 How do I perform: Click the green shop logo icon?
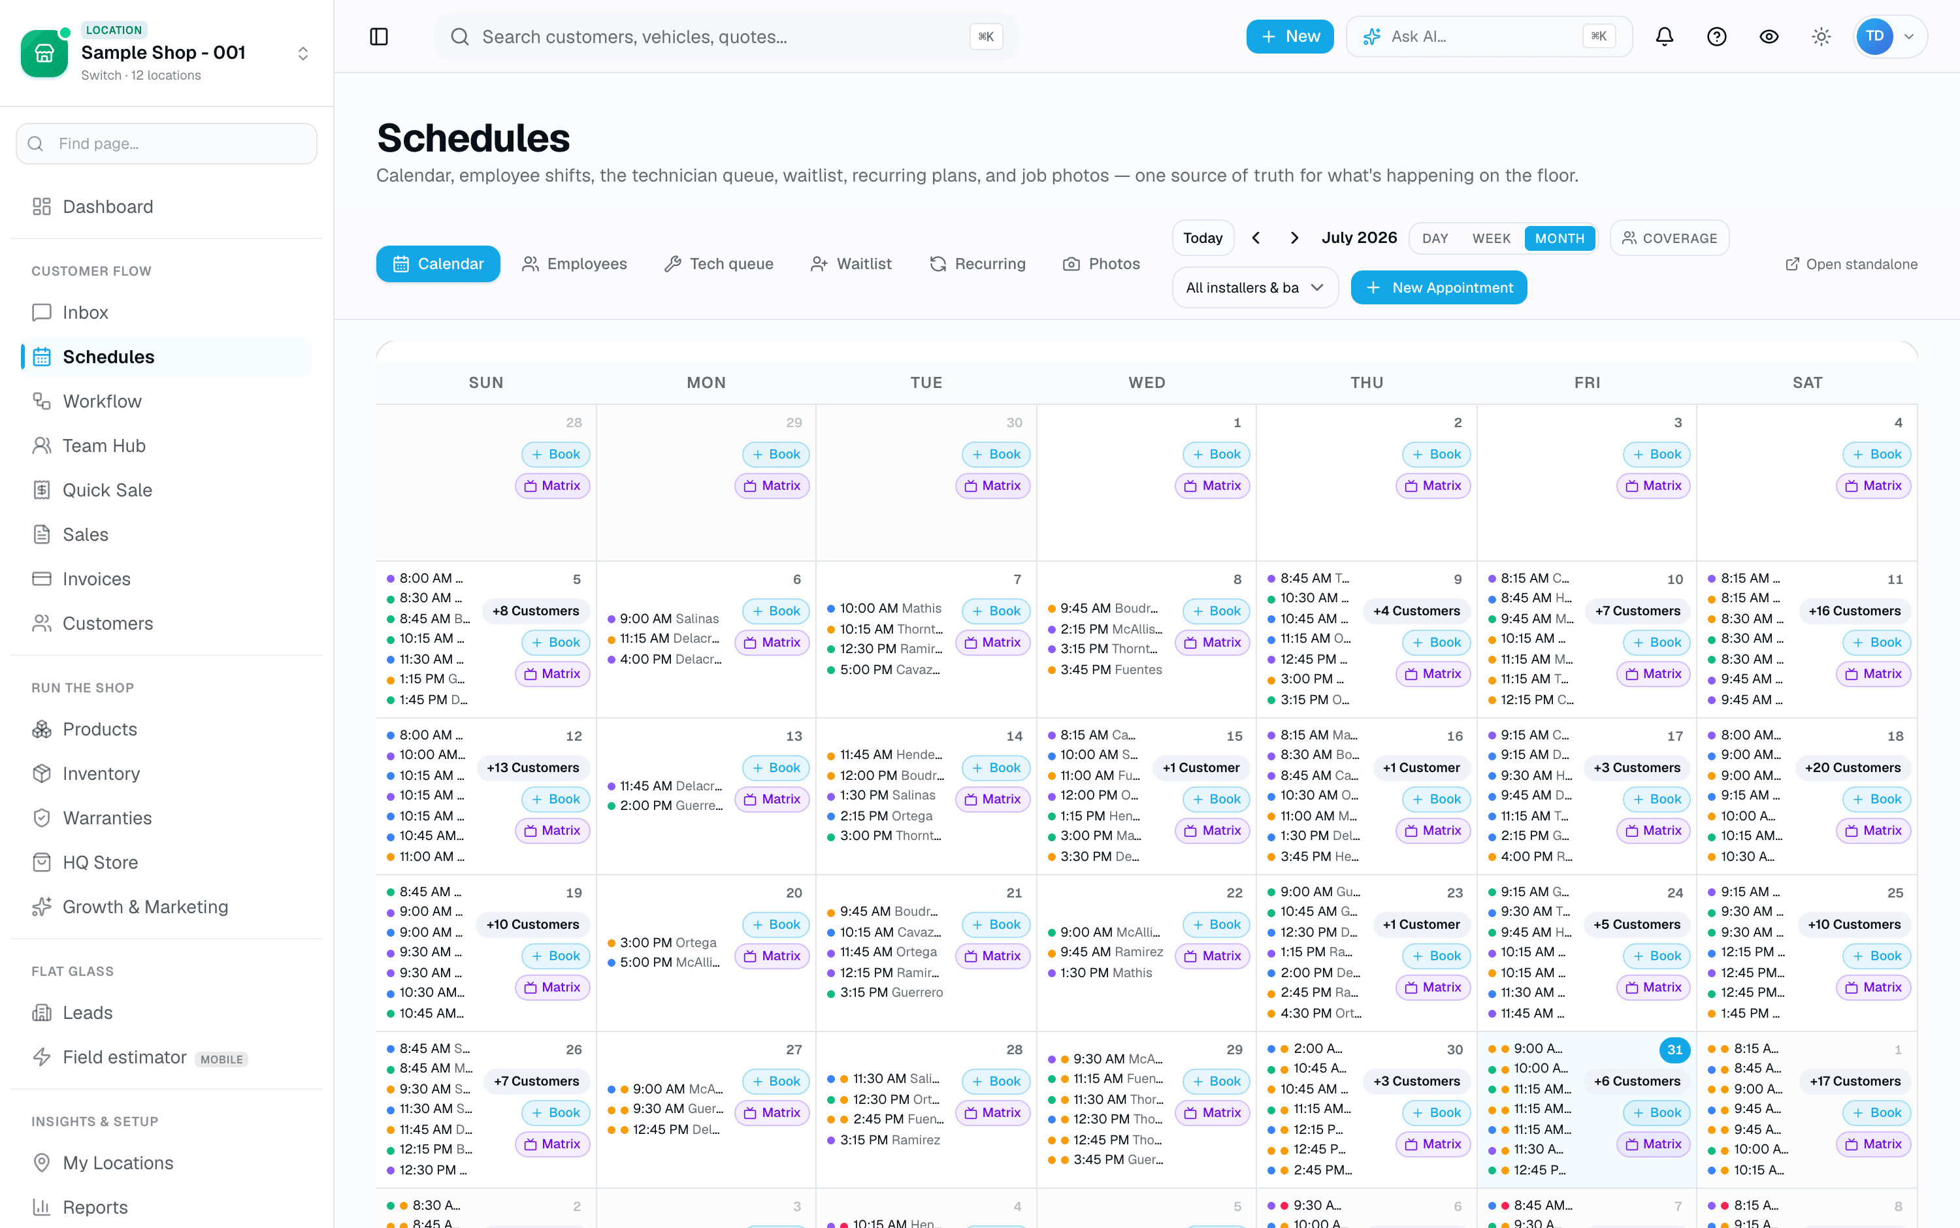click(x=44, y=54)
